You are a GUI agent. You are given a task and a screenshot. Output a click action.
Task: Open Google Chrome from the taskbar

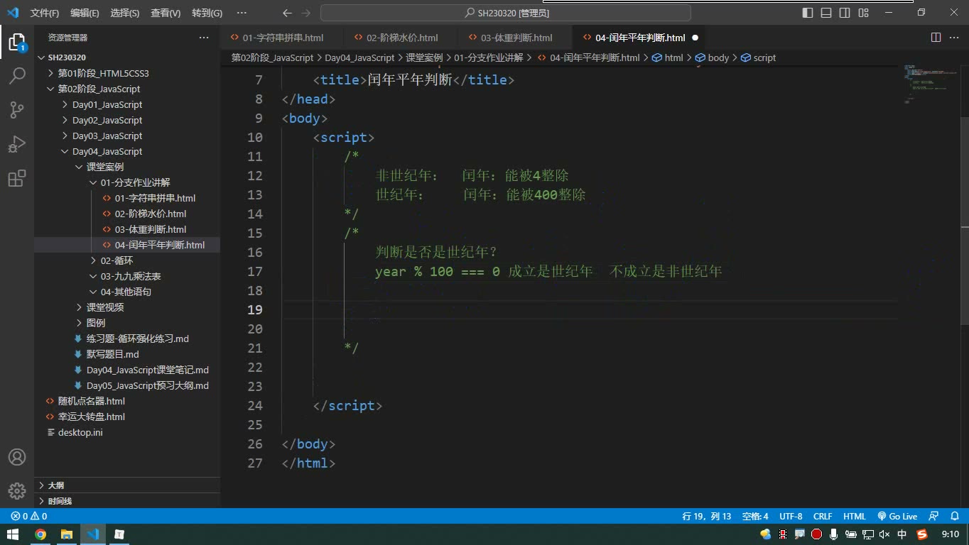[x=40, y=534]
